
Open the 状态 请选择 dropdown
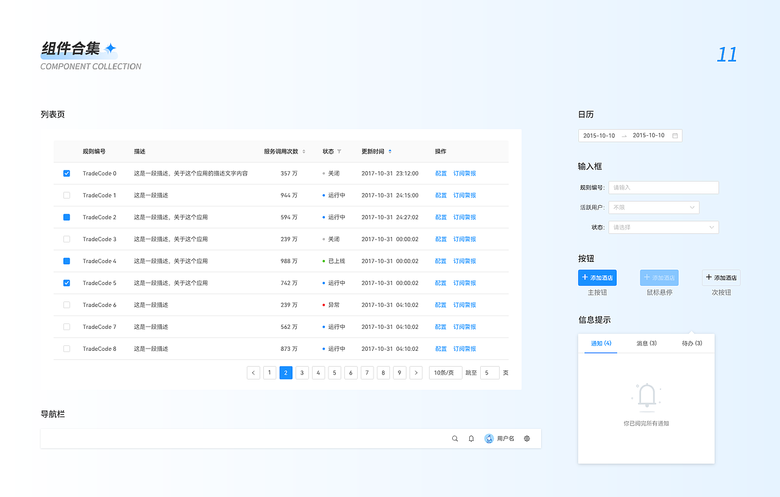(x=663, y=227)
